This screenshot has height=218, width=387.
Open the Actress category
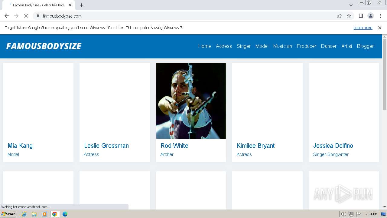(x=224, y=46)
